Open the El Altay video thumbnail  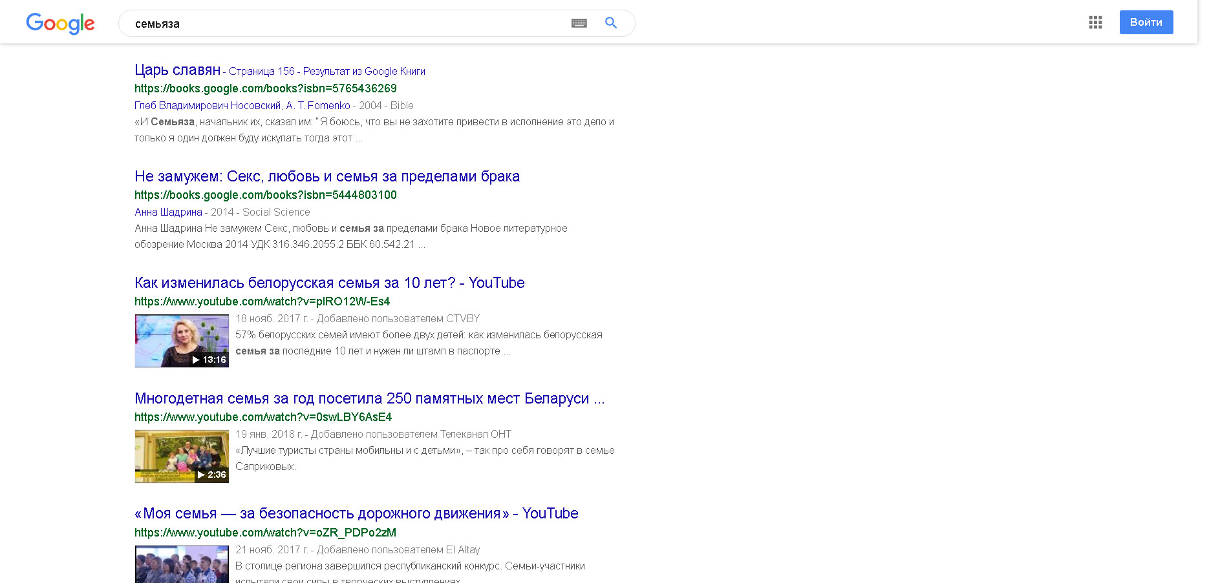(182, 564)
